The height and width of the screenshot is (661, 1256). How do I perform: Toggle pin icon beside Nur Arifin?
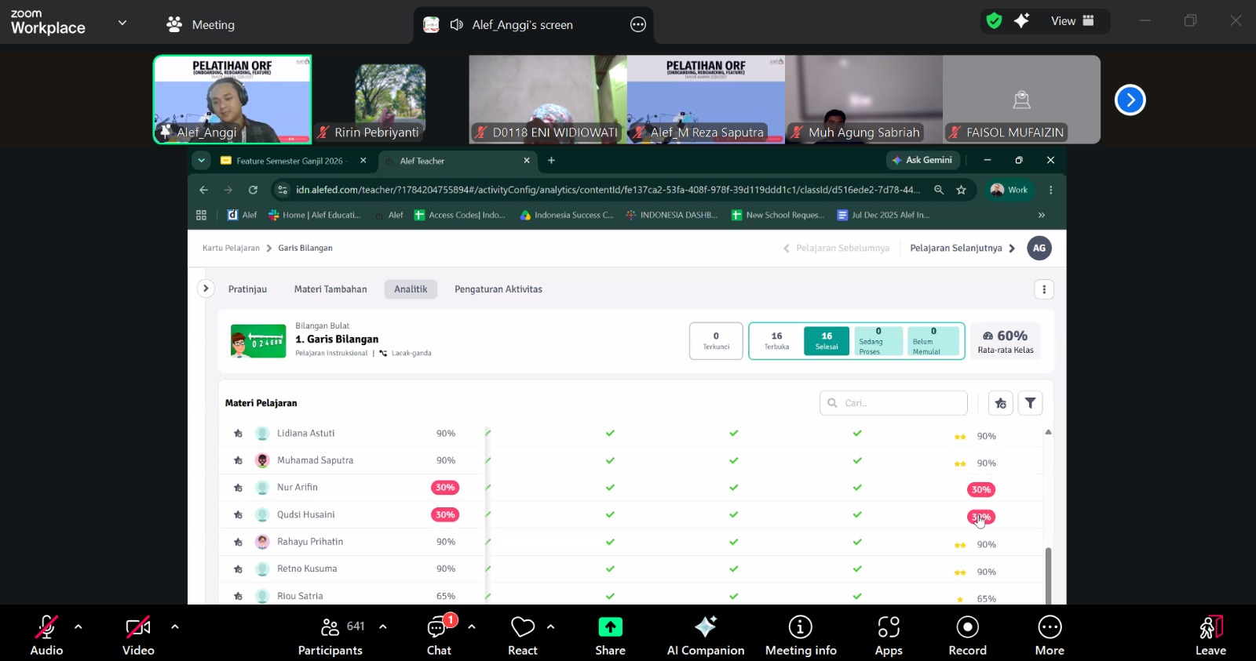tap(238, 488)
